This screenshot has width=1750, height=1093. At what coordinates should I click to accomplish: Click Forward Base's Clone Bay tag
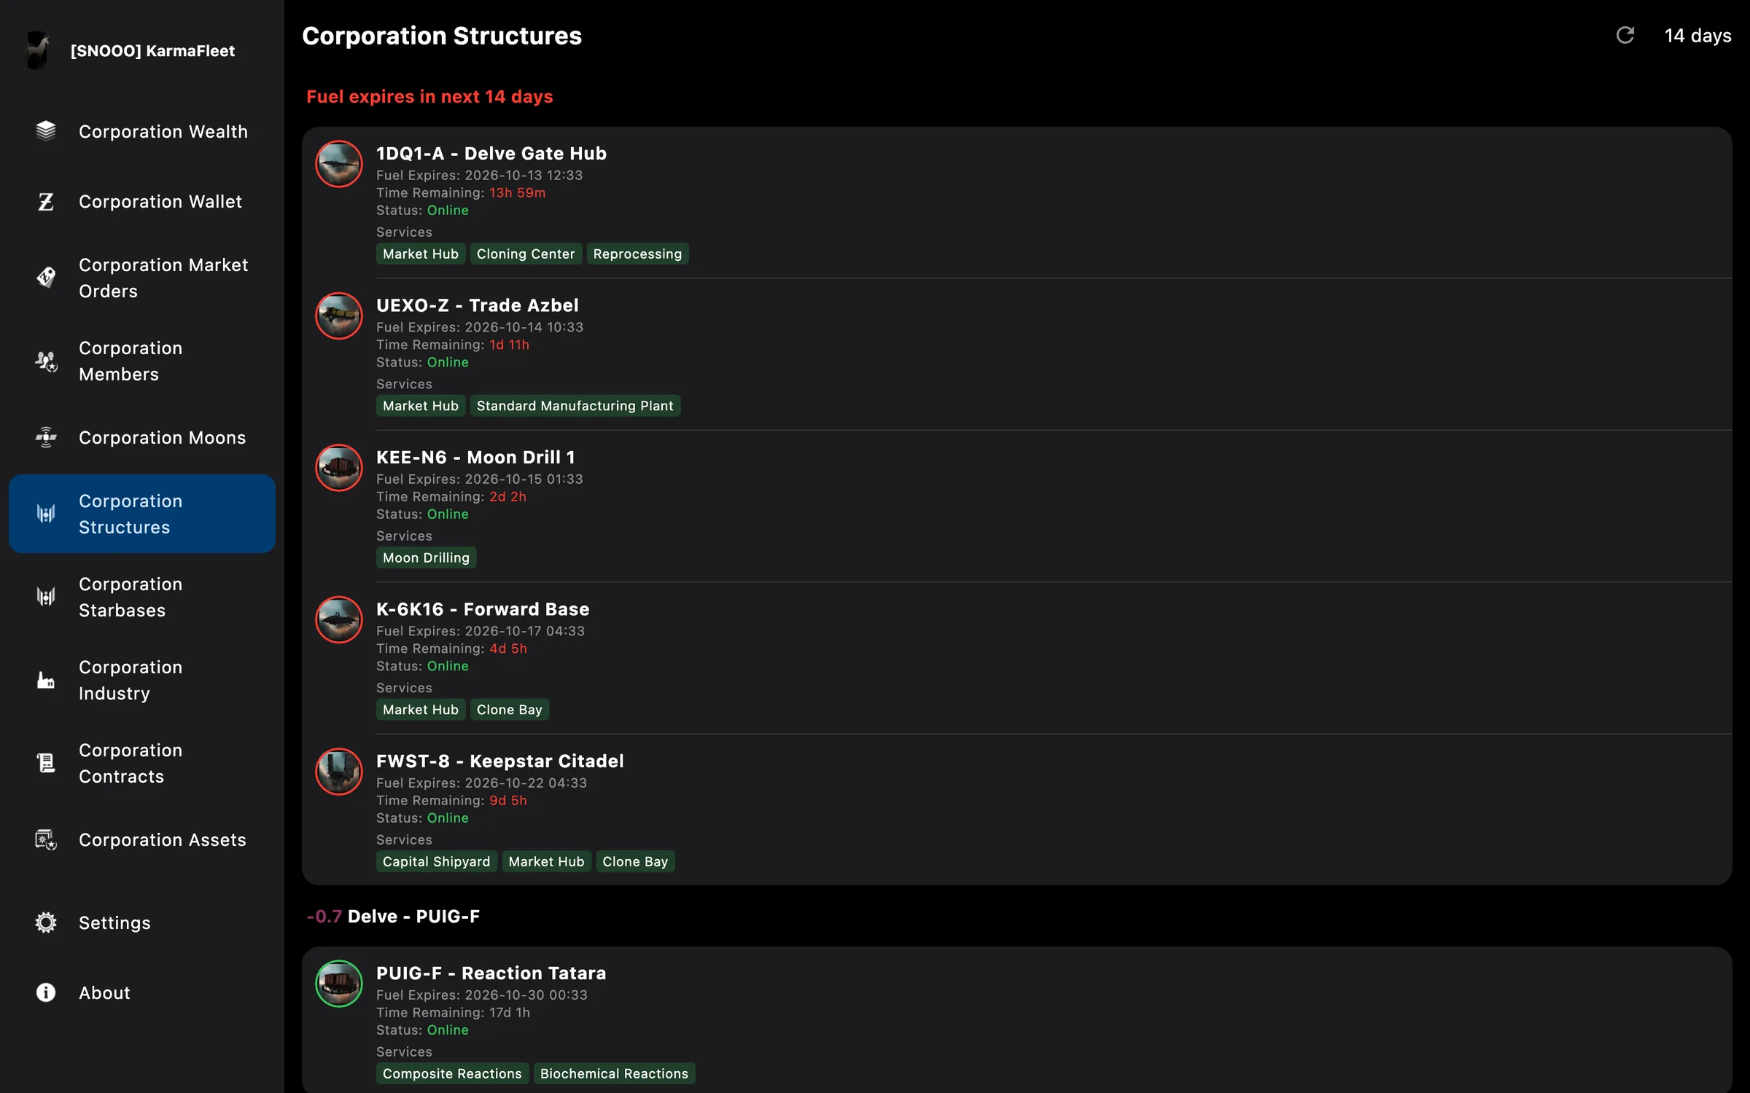tap(510, 710)
